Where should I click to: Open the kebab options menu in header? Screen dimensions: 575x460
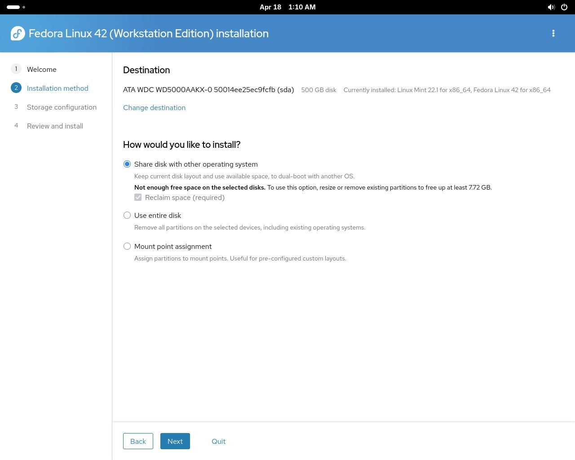point(553,33)
